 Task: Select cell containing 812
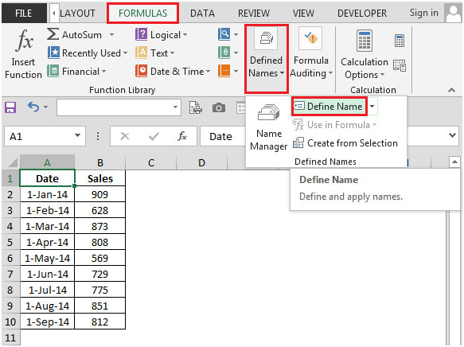(x=100, y=322)
